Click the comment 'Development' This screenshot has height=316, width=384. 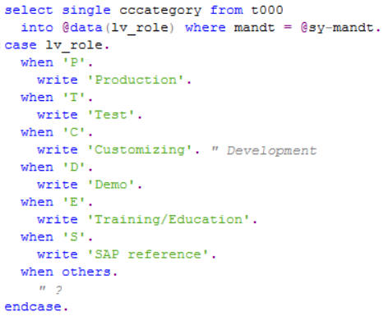coord(271,151)
